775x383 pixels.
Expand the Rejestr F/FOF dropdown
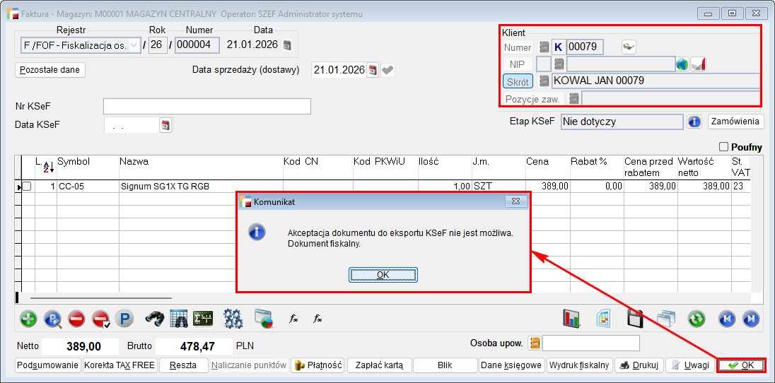[134, 45]
